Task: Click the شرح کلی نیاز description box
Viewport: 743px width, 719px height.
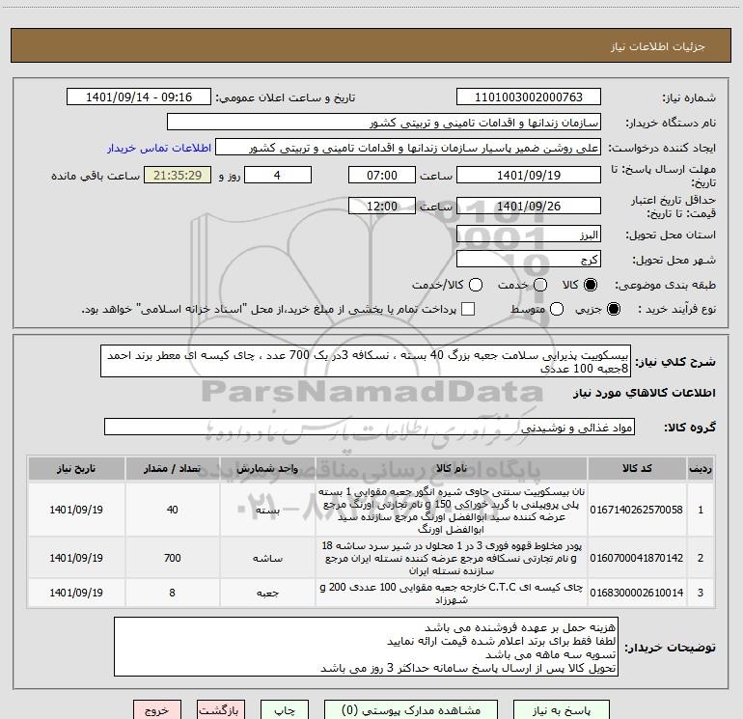Action: pos(366,361)
